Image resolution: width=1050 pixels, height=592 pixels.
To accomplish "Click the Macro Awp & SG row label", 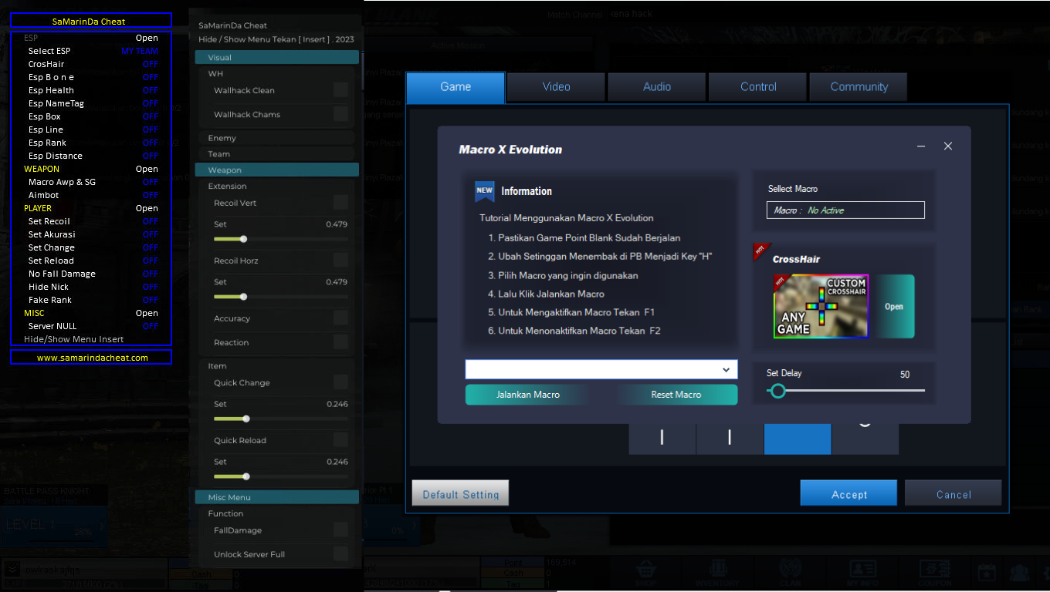I will coord(62,182).
